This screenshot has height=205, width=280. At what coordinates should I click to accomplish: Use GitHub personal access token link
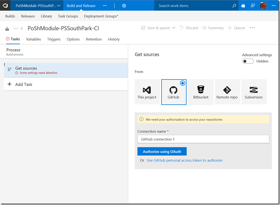point(184,161)
